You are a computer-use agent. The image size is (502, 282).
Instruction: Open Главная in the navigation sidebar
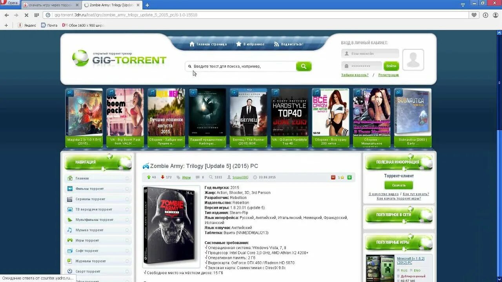[x=98, y=178]
